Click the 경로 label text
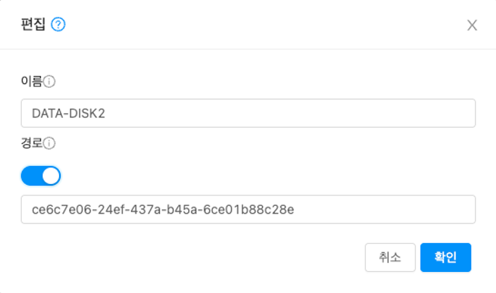Image resolution: width=496 pixels, height=293 pixels. [32, 143]
